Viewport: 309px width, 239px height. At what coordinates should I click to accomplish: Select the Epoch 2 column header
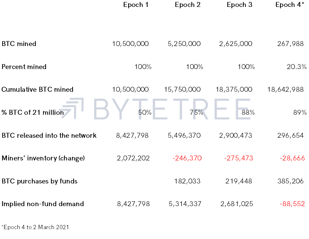click(x=188, y=5)
